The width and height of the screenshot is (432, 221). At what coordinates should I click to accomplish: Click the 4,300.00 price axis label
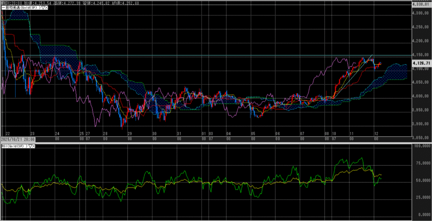(x=421, y=14)
